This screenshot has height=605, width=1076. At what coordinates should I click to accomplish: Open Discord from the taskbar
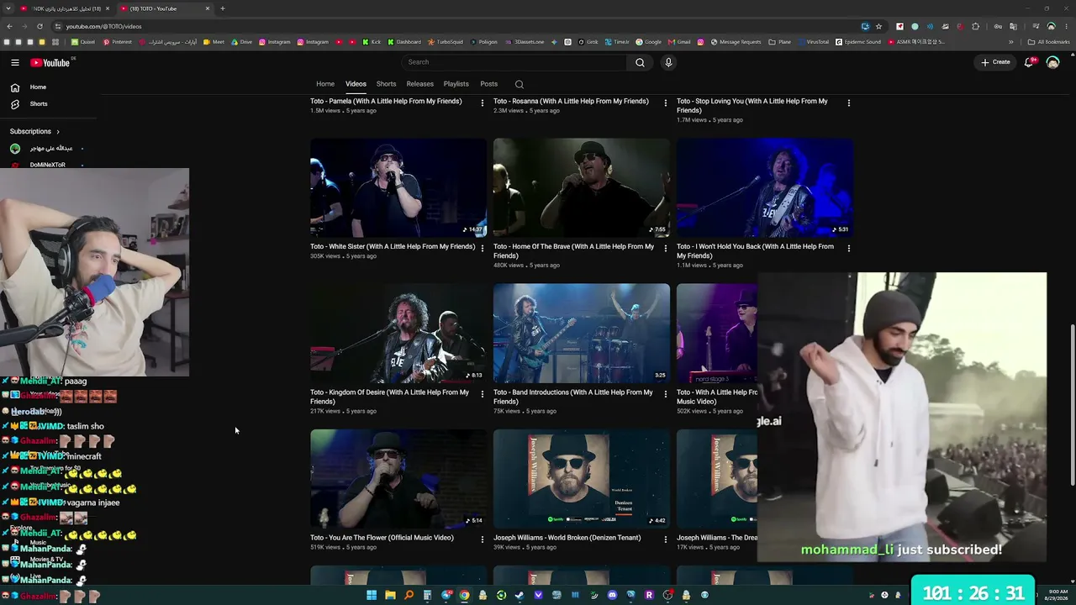pyautogui.click(x=612, y=595)
